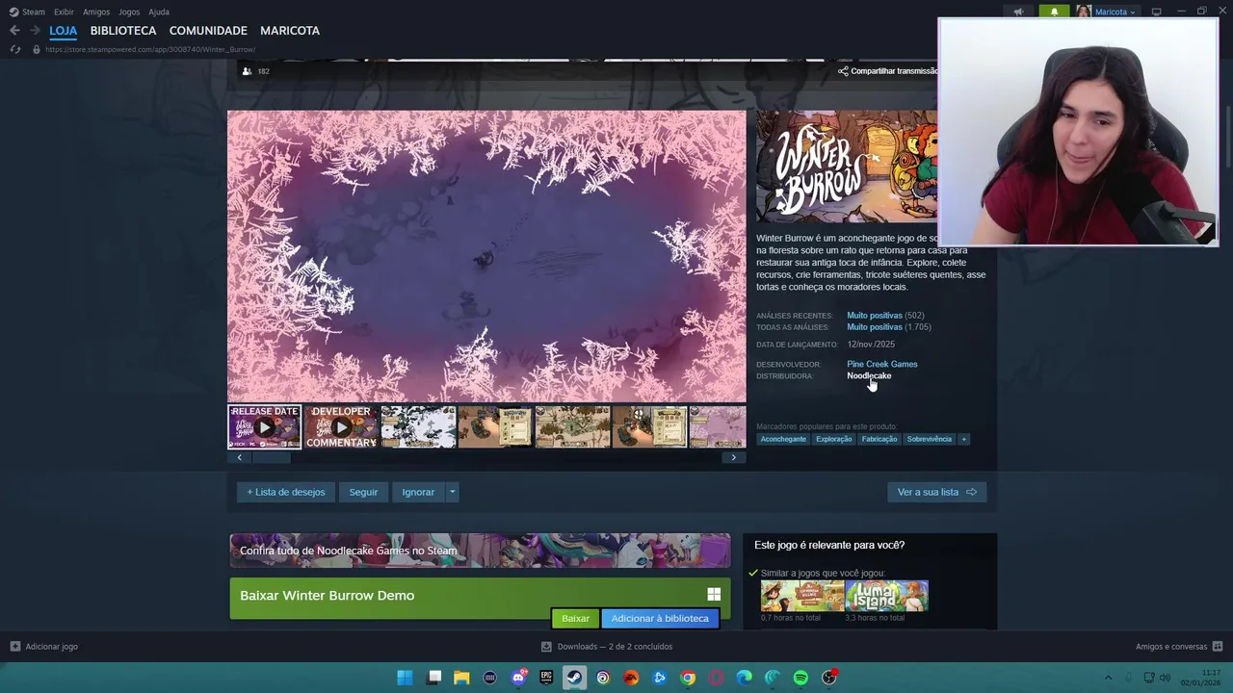Click the Seguir button
This screenshot has width=1233, height=693.
[363, 492]
